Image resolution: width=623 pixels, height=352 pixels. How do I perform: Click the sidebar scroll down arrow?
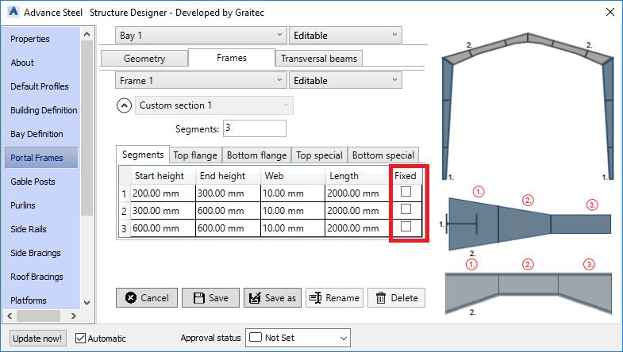87,303
